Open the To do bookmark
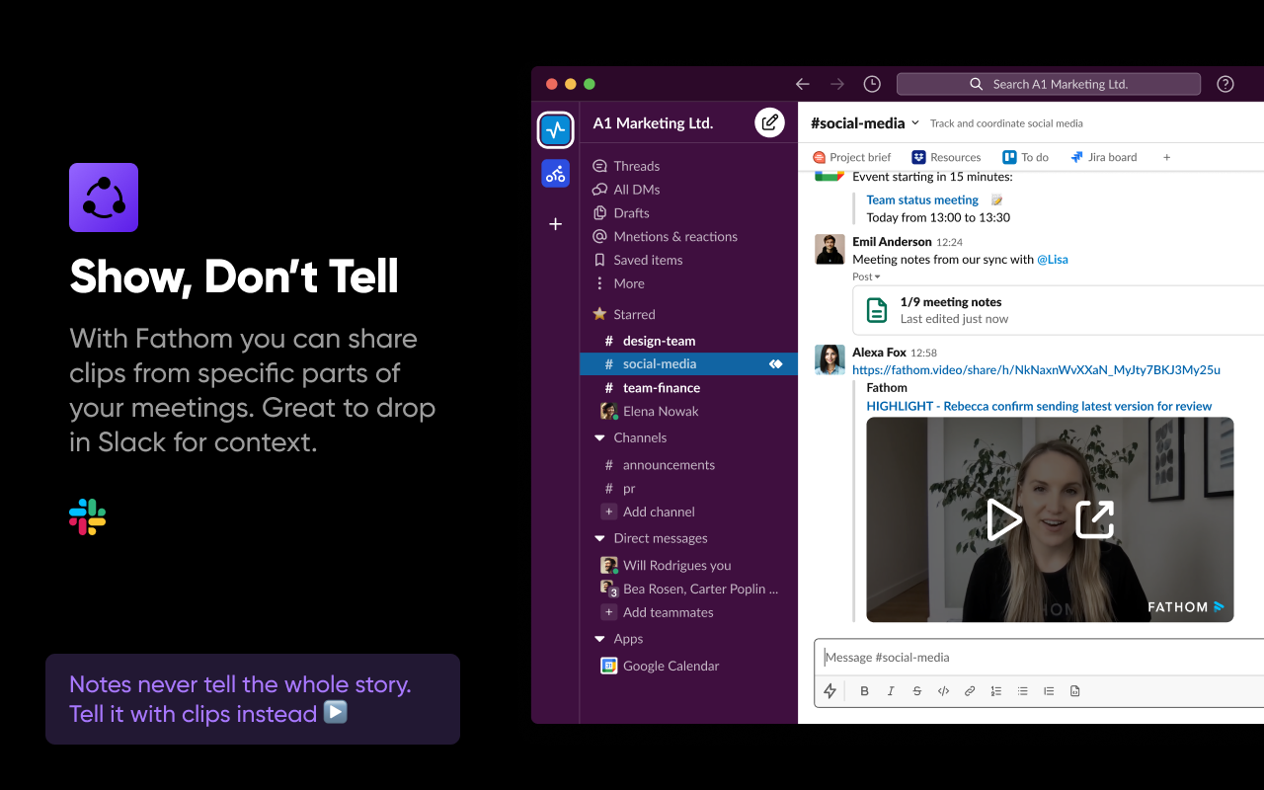1264x790 pixels. tap(1025, 157)
